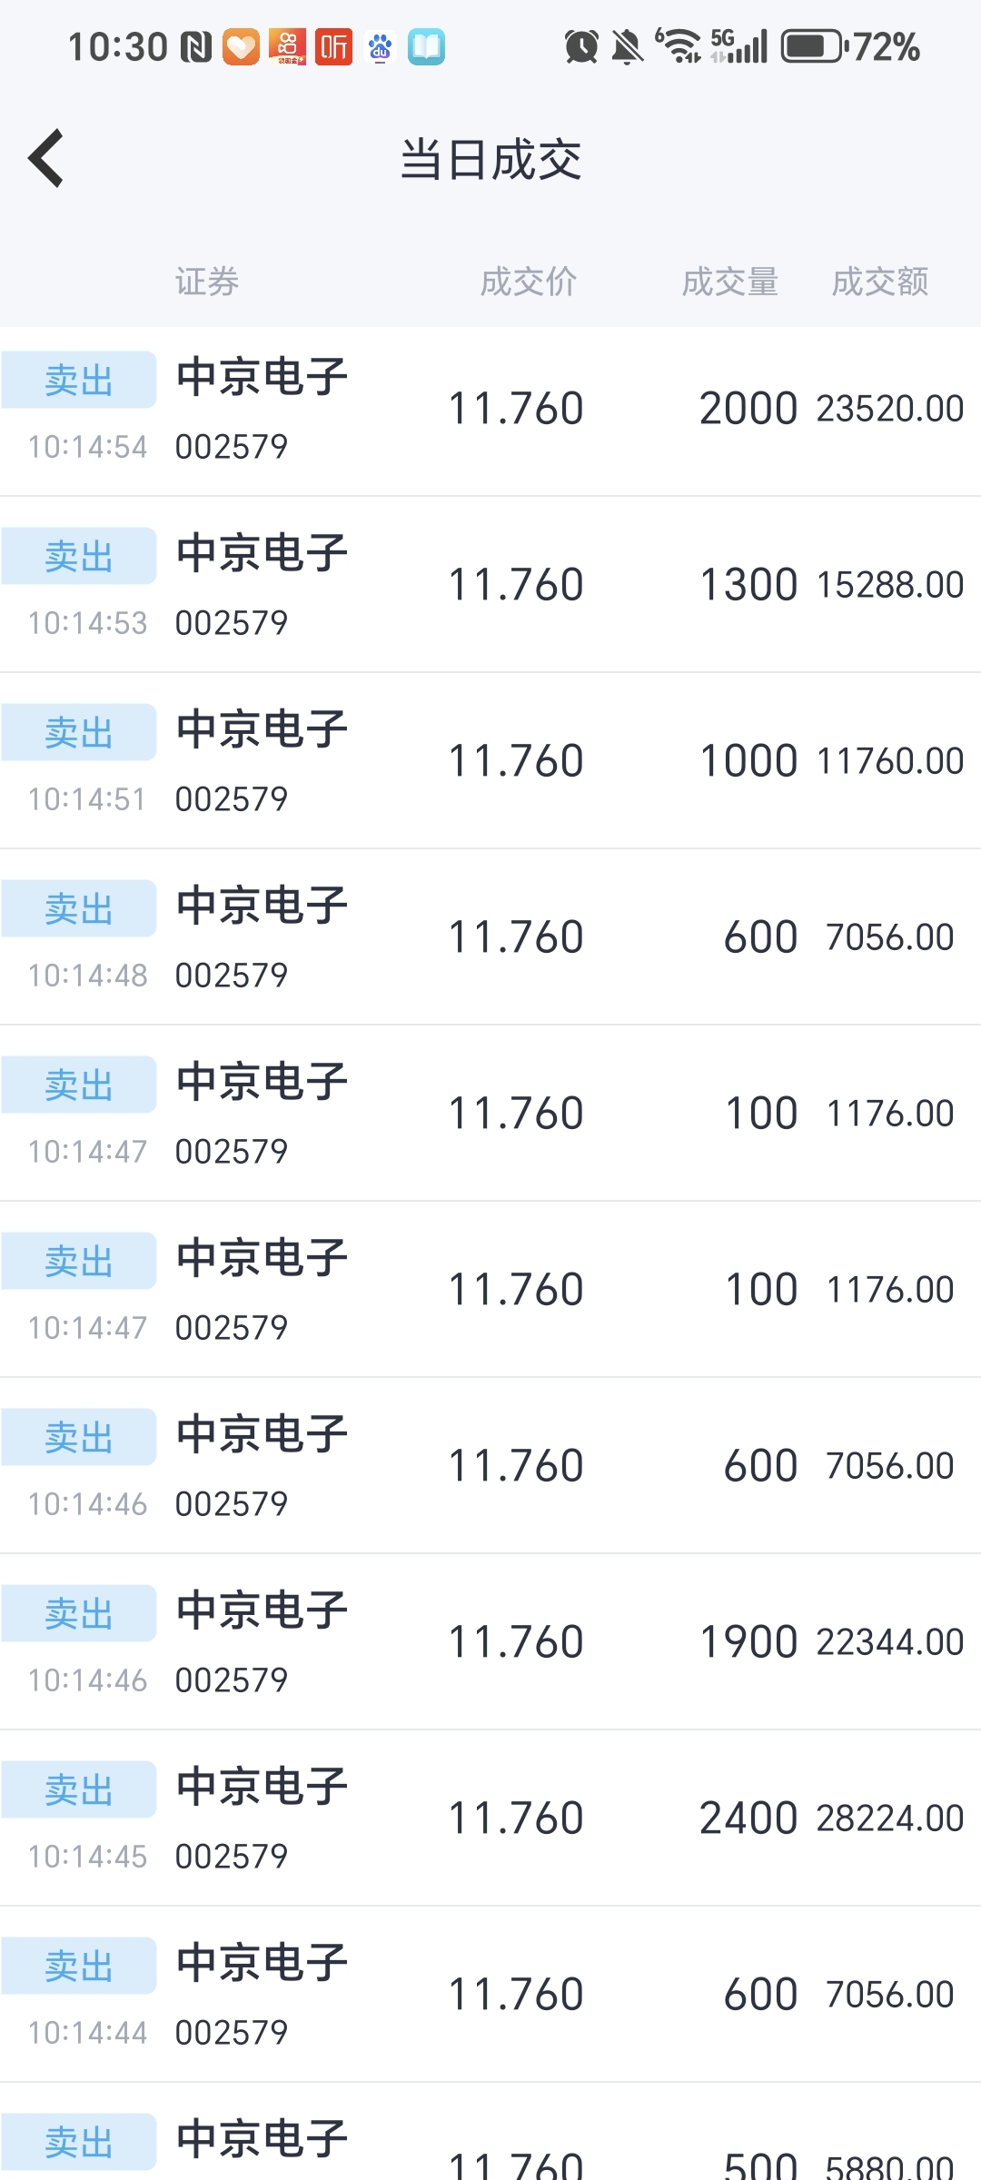Tap the 当日成交 page title

490,160
